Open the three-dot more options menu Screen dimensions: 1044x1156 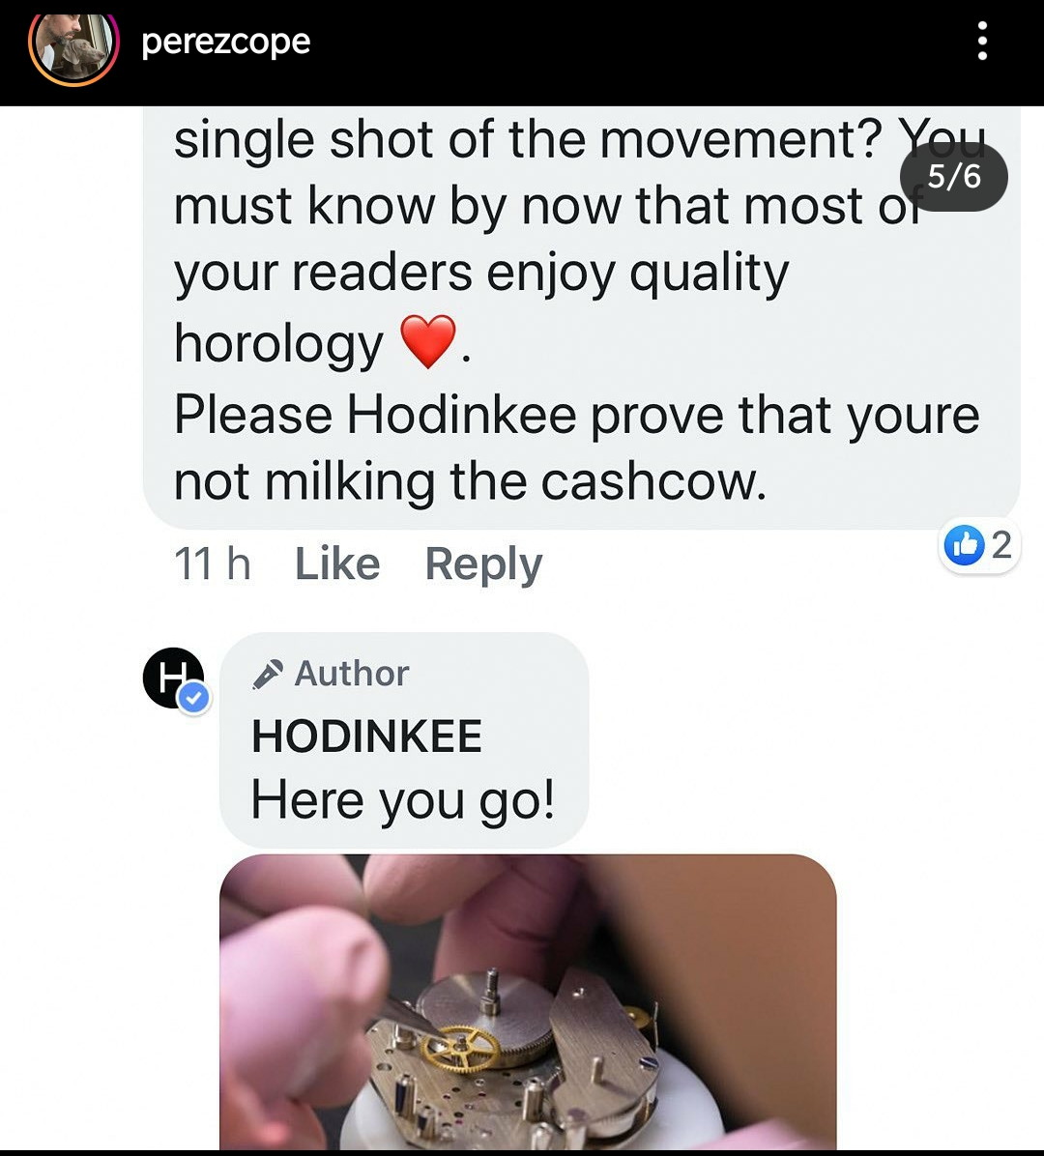click(x=982, y=41)
